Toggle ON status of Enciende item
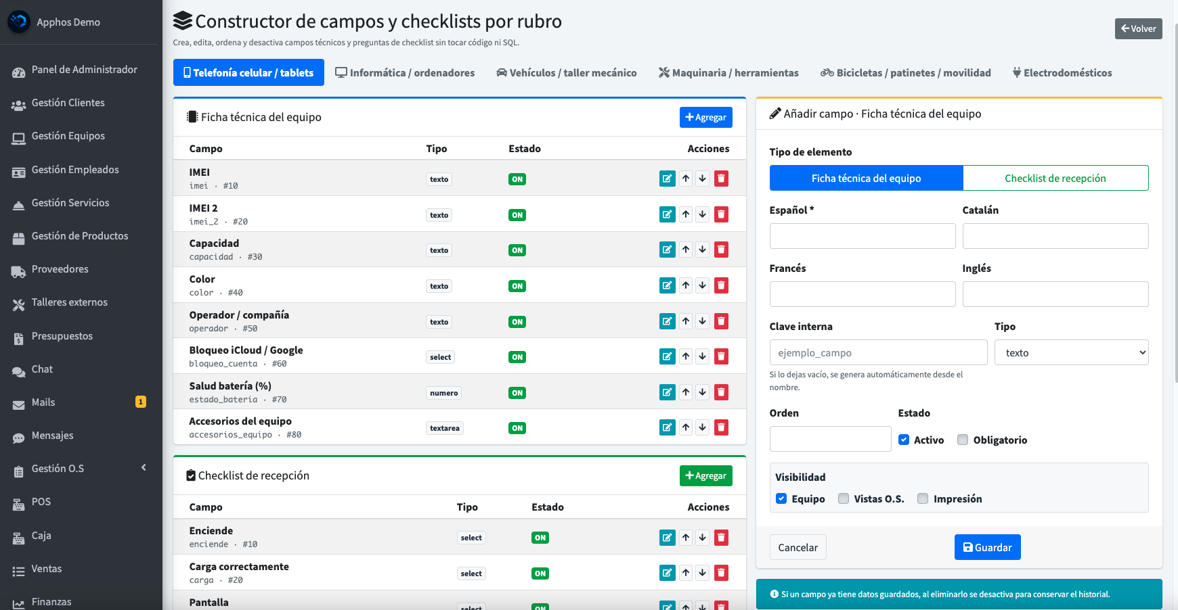 point(540,538)
